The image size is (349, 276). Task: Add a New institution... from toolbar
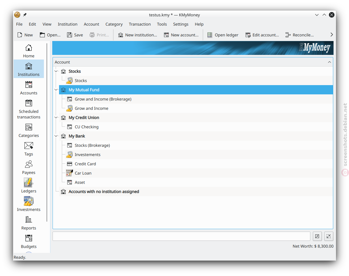[138, 35]
